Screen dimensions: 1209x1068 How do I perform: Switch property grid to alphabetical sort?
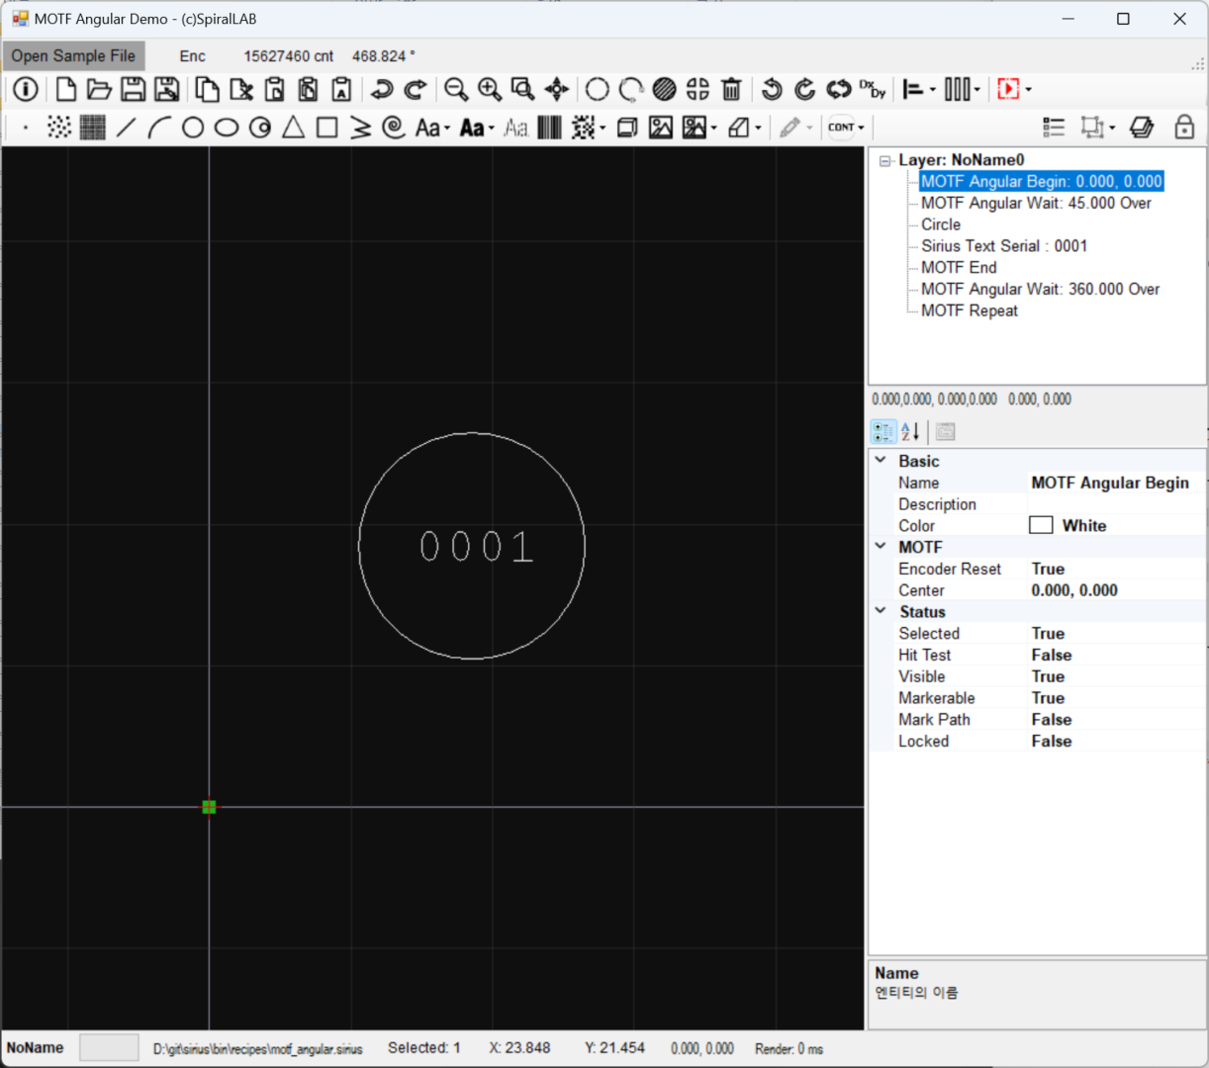pos(910,431)
